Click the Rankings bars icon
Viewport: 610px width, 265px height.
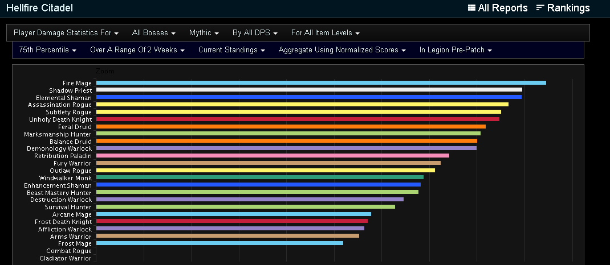(540, 8)
